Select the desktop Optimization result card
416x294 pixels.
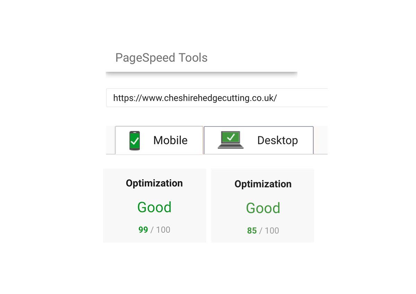point(262,205)
